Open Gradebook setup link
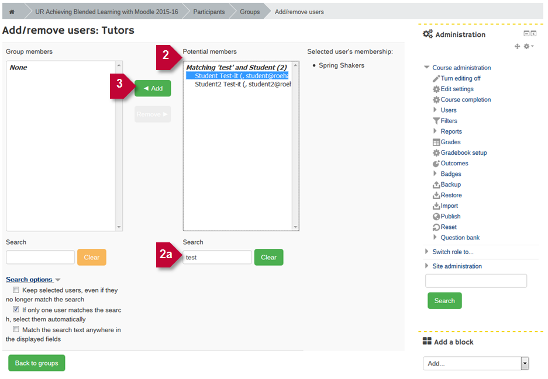The image size is (548, 379). (x=464, y=152)
